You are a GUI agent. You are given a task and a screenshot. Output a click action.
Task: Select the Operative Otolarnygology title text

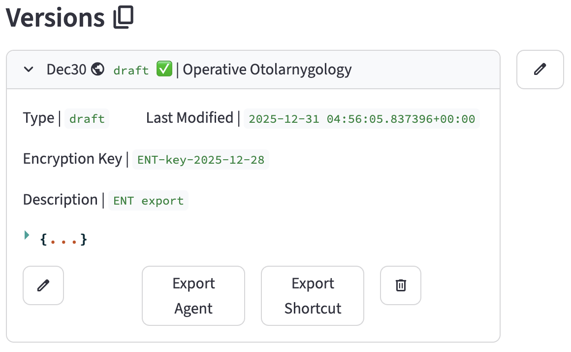click(267, 70)
